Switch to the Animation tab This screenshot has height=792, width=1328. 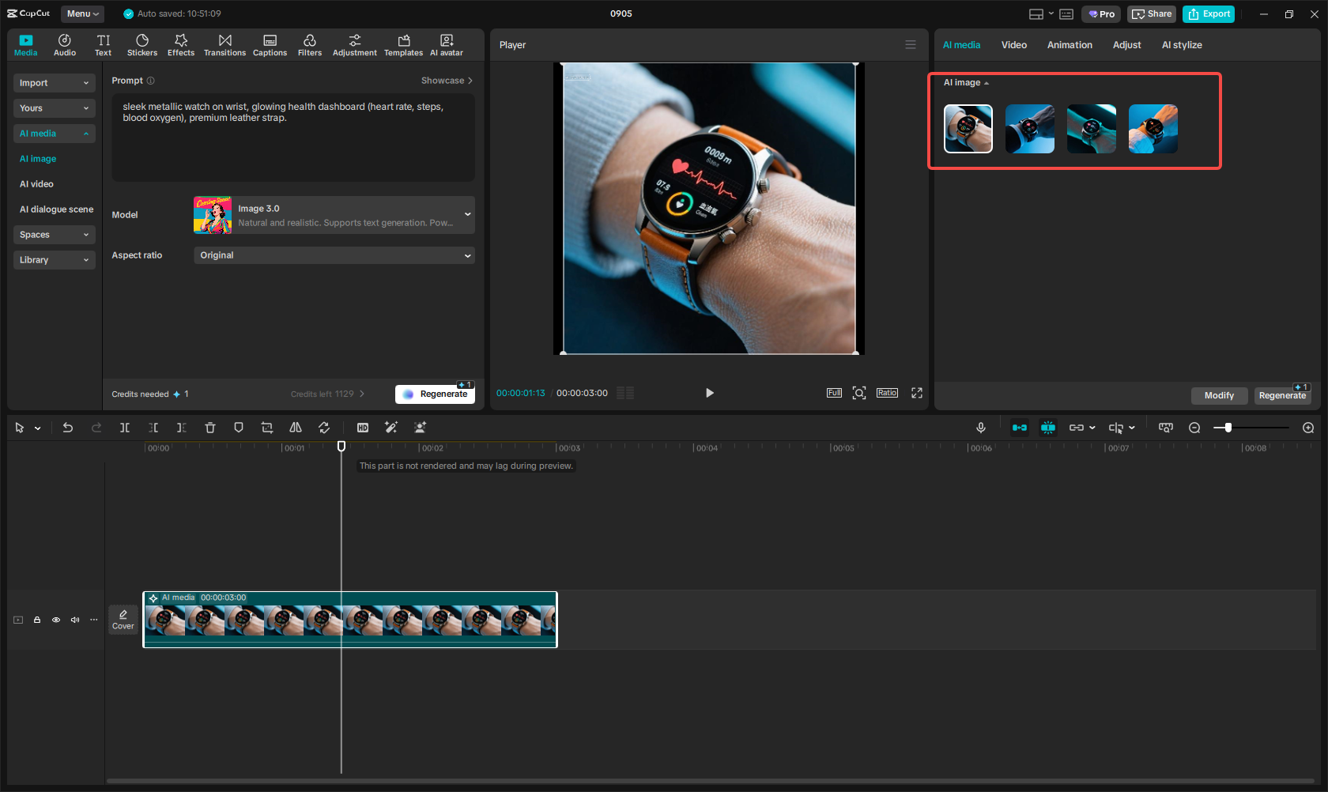1070,45
